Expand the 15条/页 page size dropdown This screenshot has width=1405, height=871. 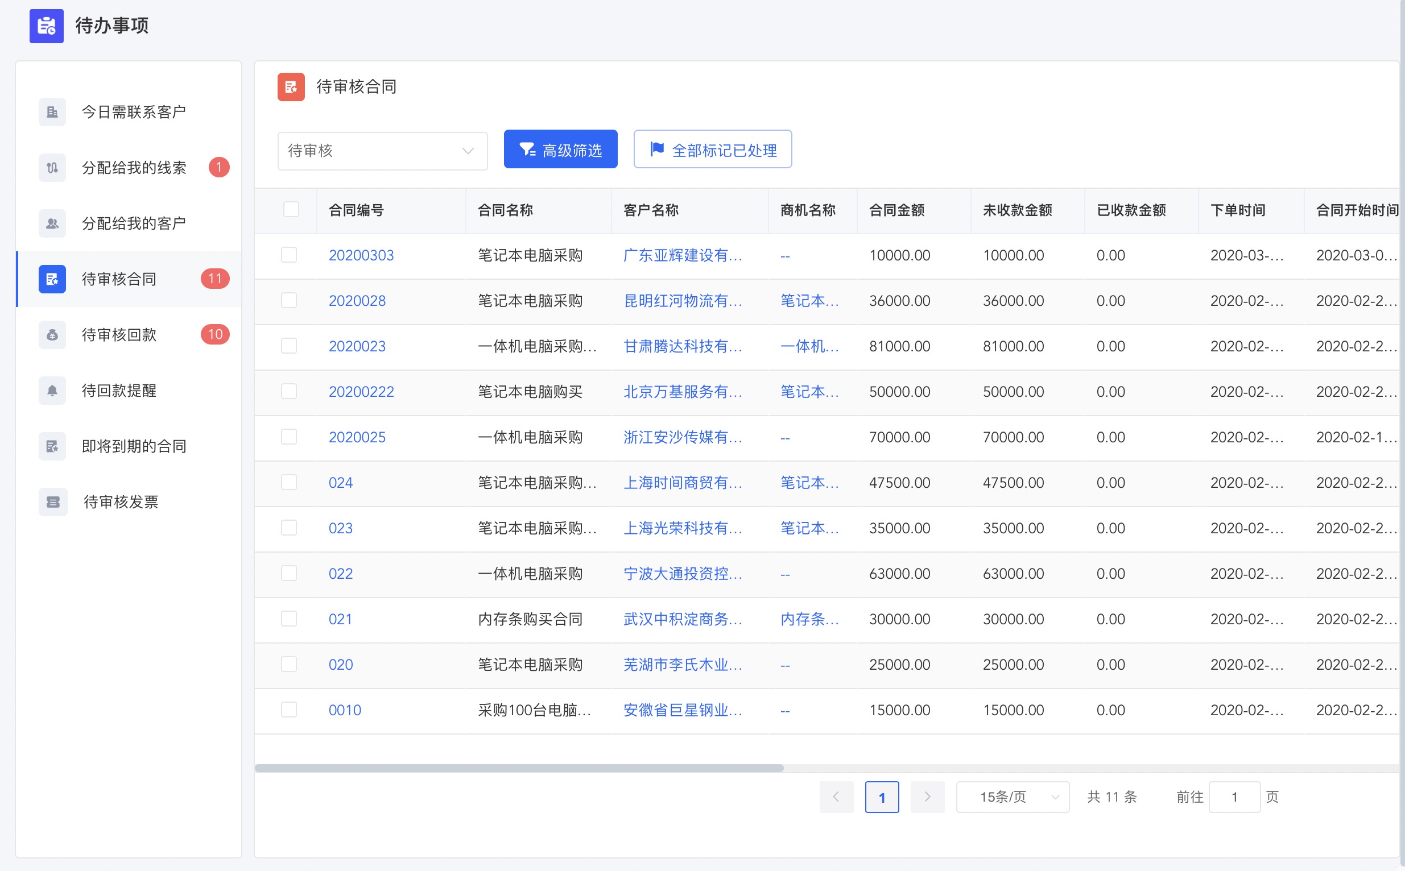(1012, 797)
